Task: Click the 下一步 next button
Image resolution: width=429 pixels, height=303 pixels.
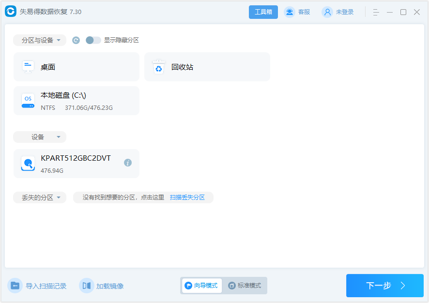Action: (x=385, y=286)
